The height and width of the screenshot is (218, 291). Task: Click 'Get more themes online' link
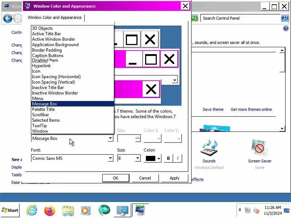coord(251,109)
